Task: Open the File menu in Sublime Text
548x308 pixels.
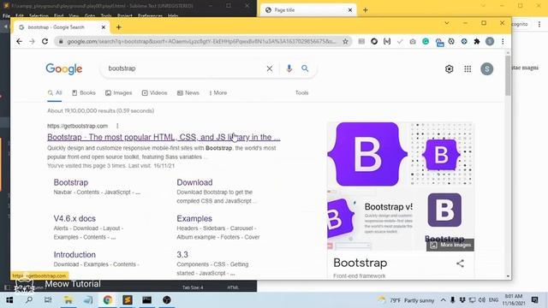Action: 6,15
